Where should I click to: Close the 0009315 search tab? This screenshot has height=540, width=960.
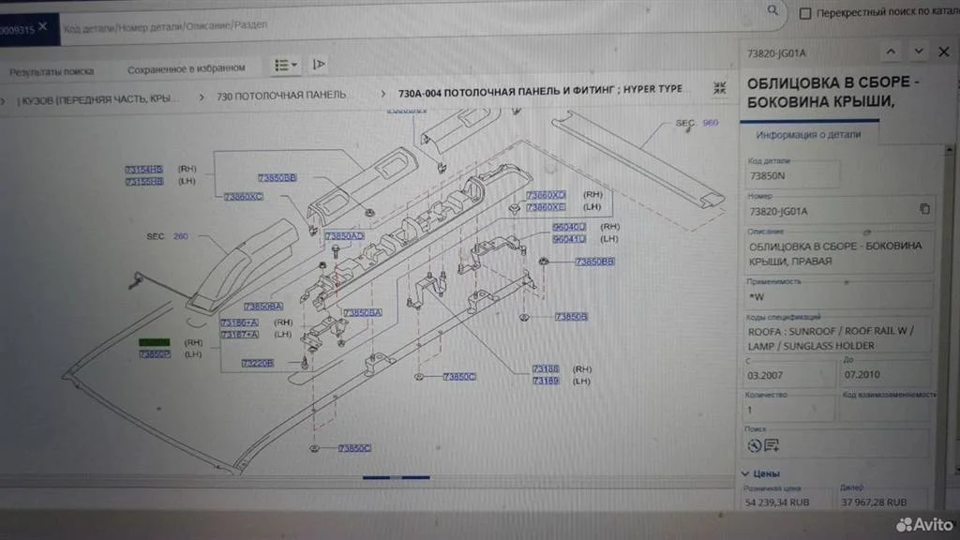pyautogui.click(x=42, y=26)
